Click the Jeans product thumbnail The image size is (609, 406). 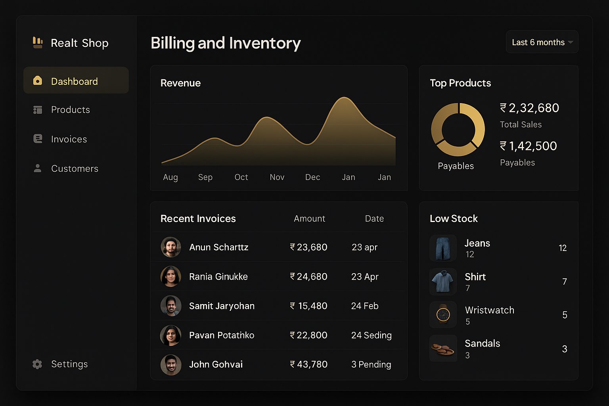443,248
